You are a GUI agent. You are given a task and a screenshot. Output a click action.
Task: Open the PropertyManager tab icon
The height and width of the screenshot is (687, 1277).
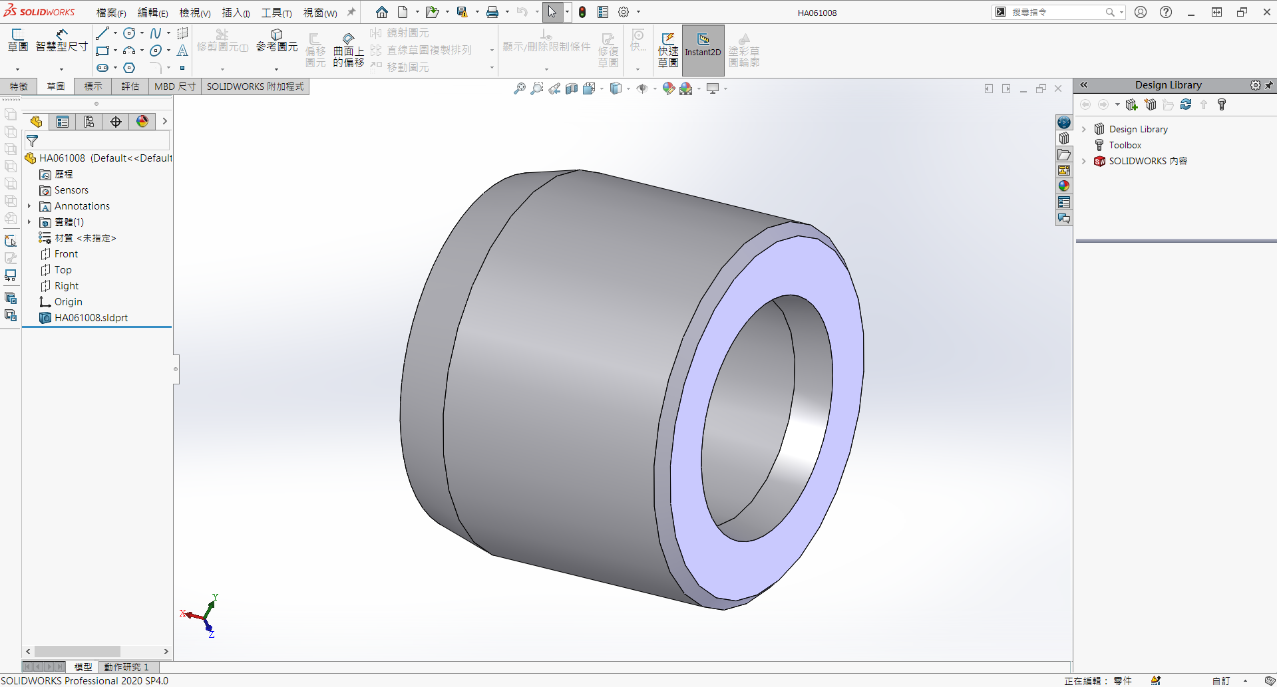[x=63, y=122]
